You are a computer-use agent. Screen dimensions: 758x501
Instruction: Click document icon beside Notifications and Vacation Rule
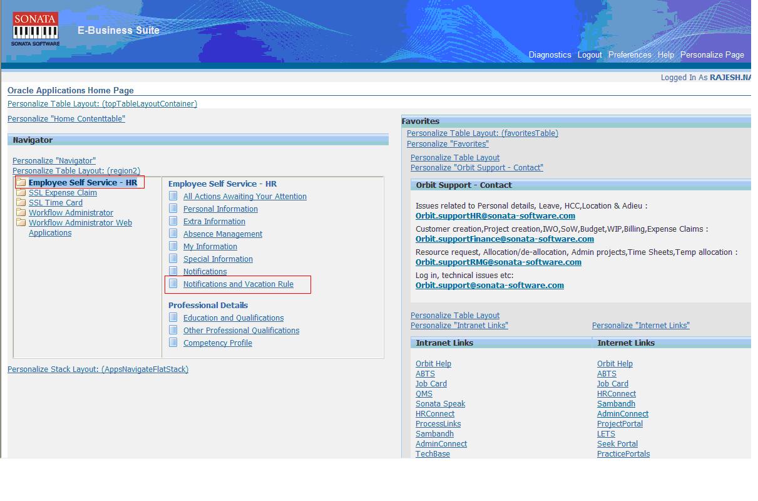click(173, 284)
